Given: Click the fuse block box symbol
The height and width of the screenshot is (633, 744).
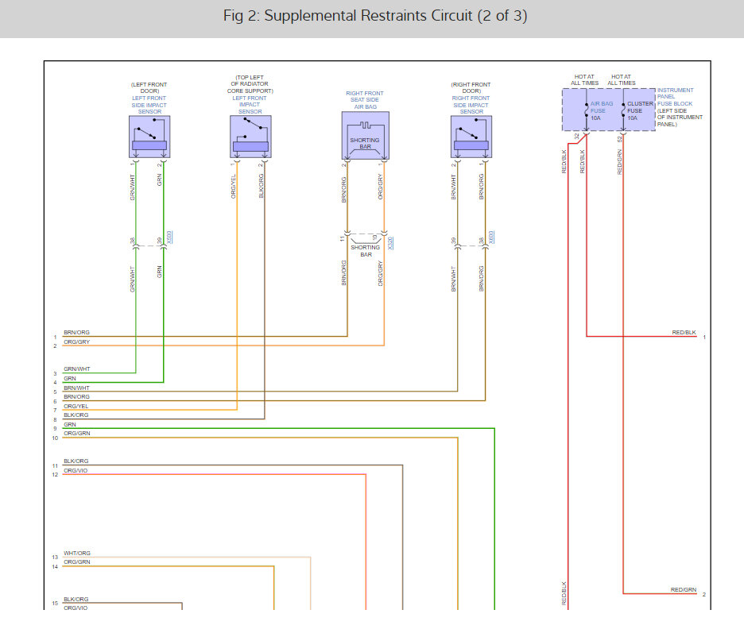Looking at the screenshot, I should click(609, 110).
